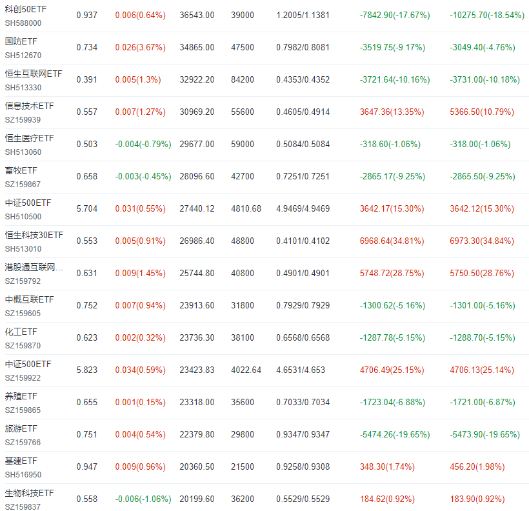Screen dimensions: 529x511
Task: Click profit 3642.12(15.30%)
Action: (482, 209)
